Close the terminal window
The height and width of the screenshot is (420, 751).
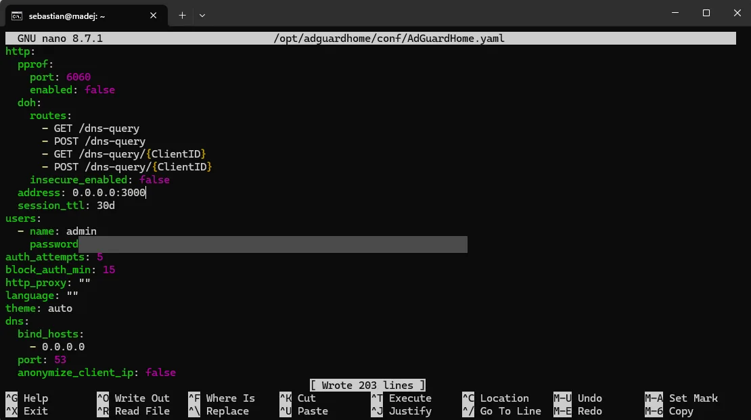(737, 13)
